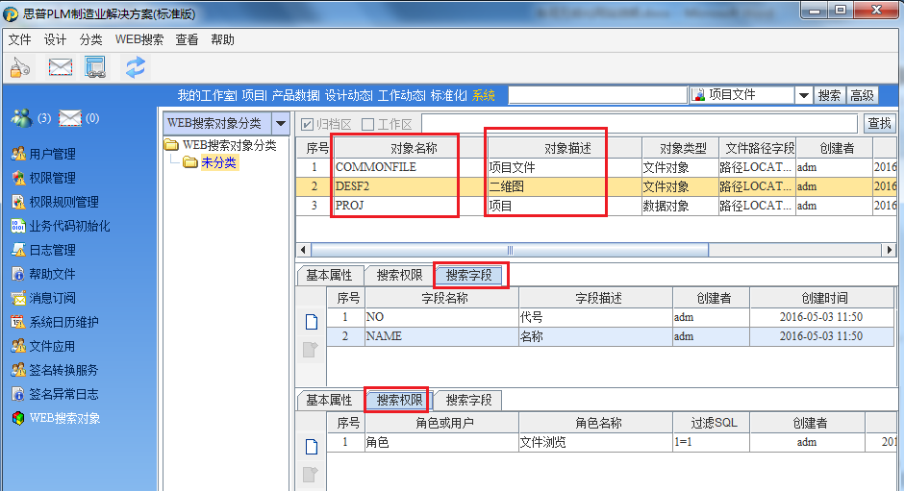Viewport: 905px width, 491px height.
Task: Click new document icon beside search fields table
Action: 311,323
